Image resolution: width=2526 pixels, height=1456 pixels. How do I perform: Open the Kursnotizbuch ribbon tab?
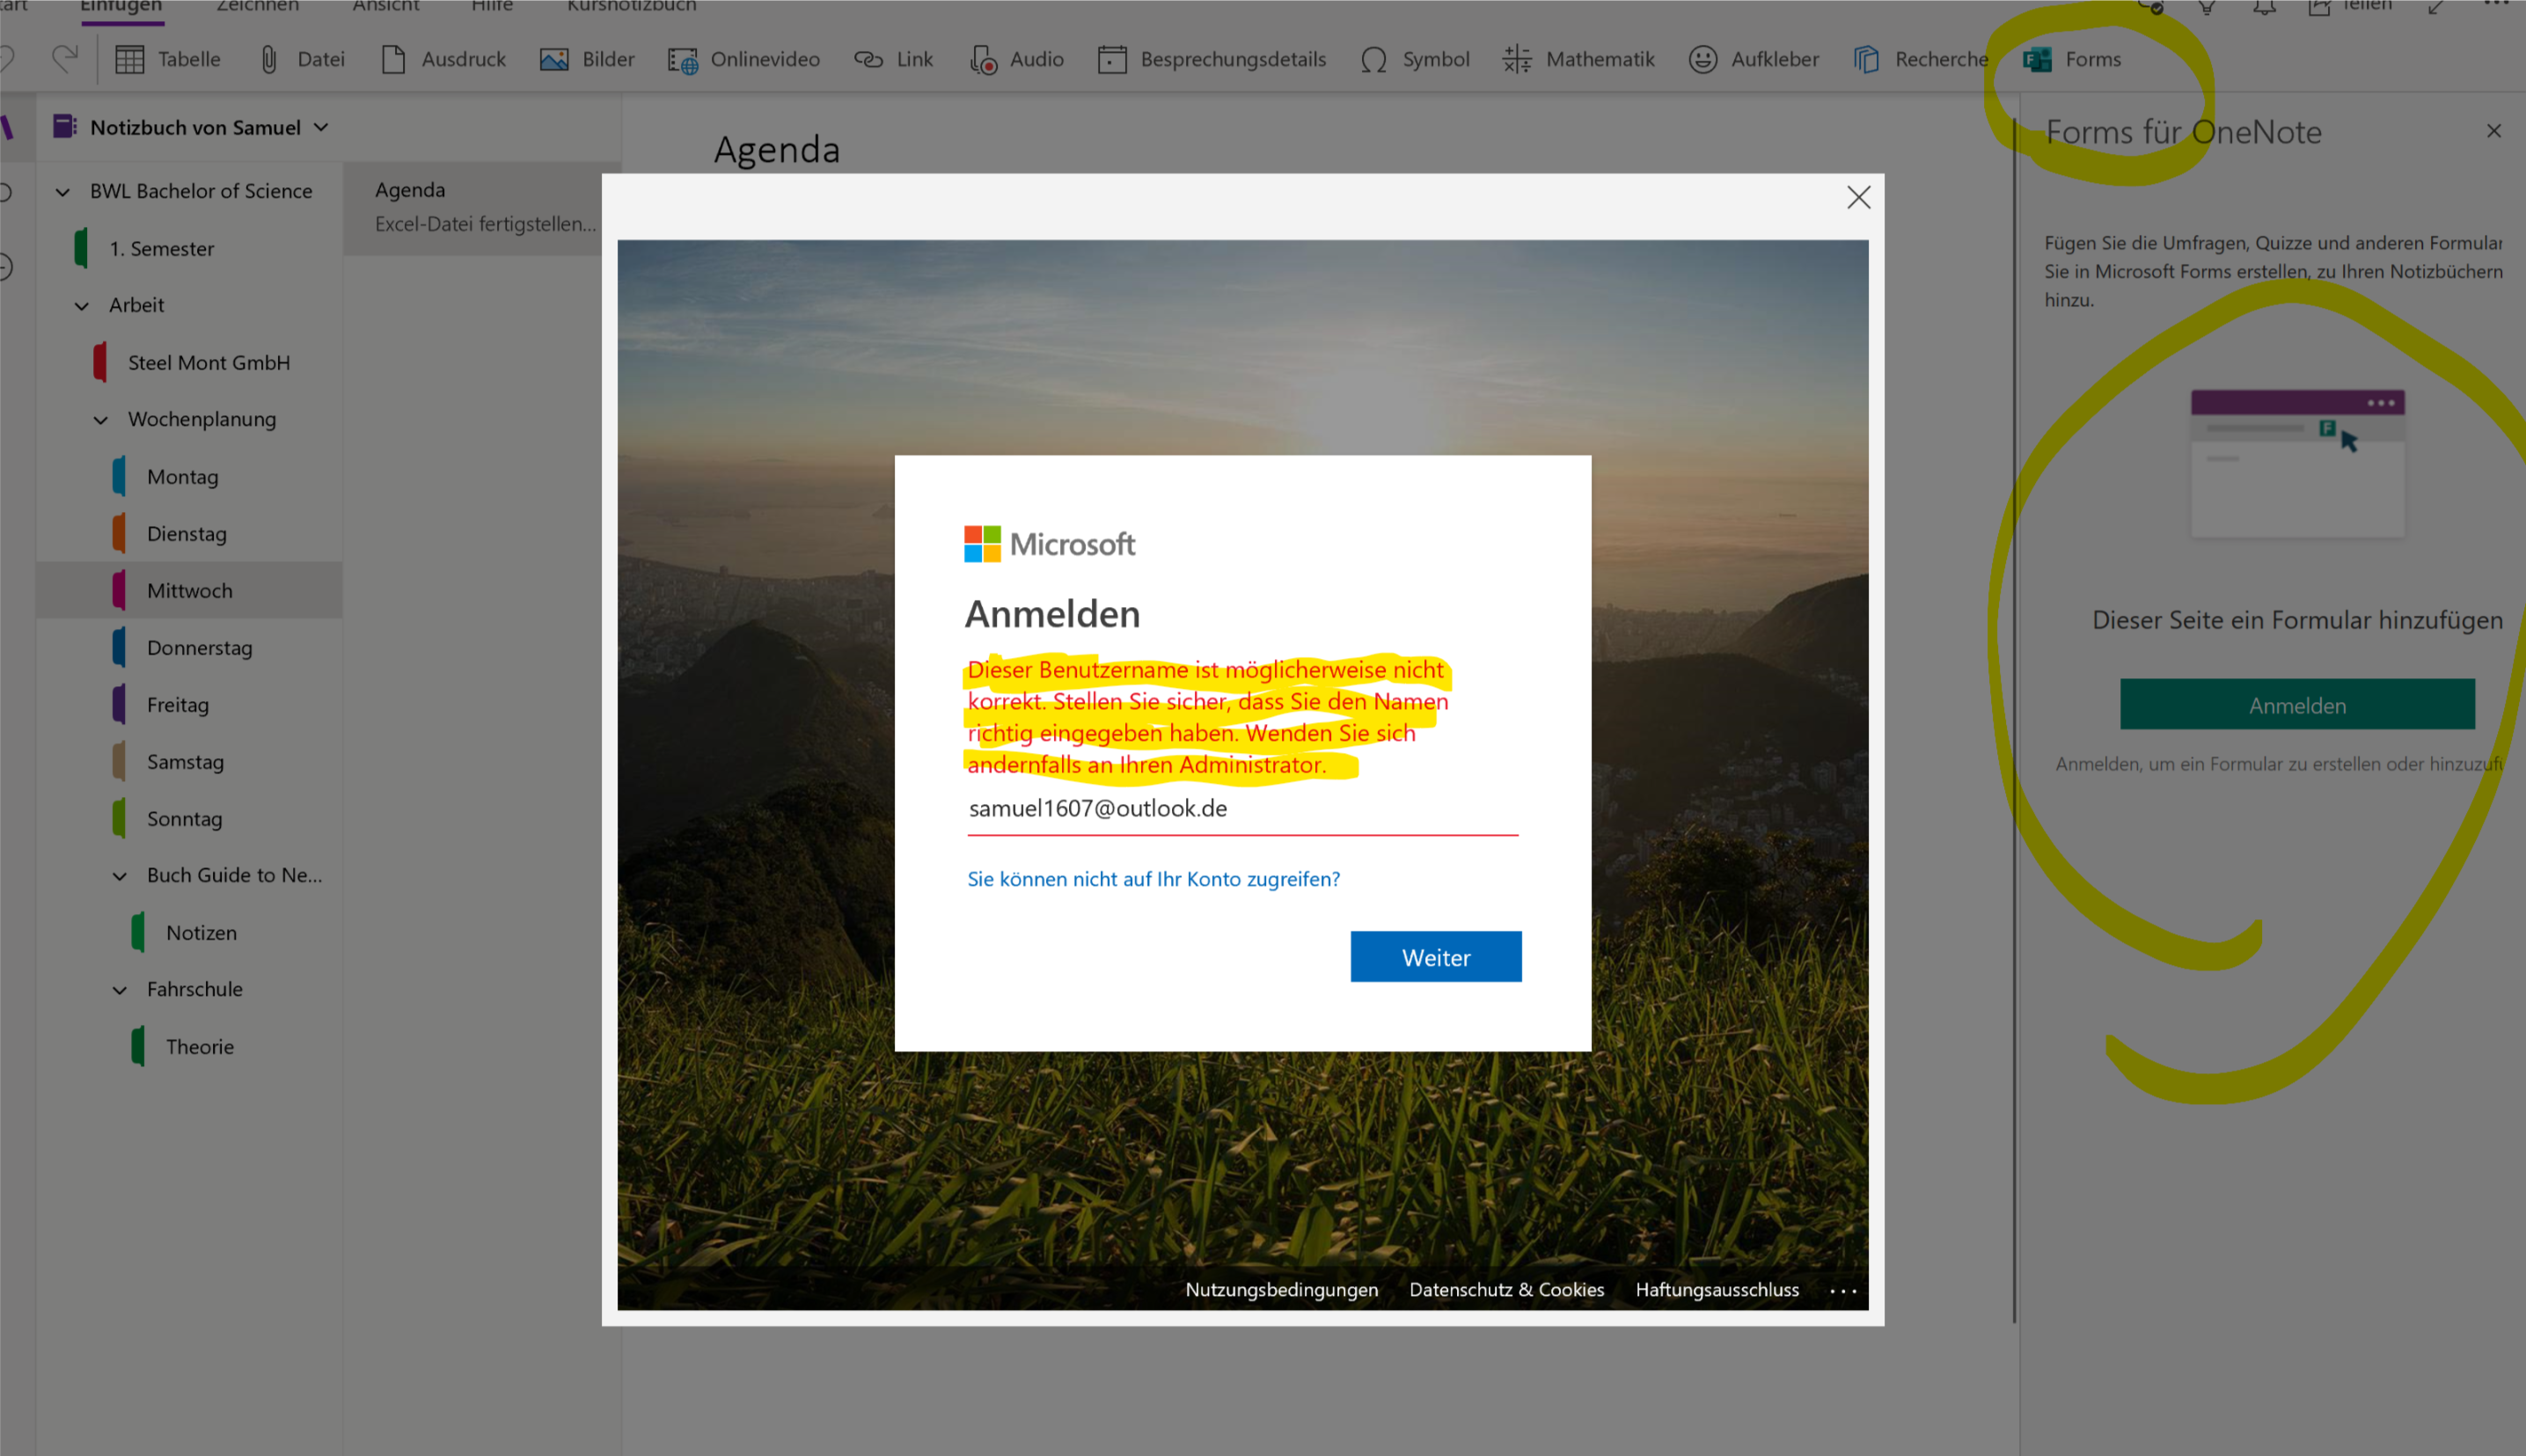click(631, 7)
